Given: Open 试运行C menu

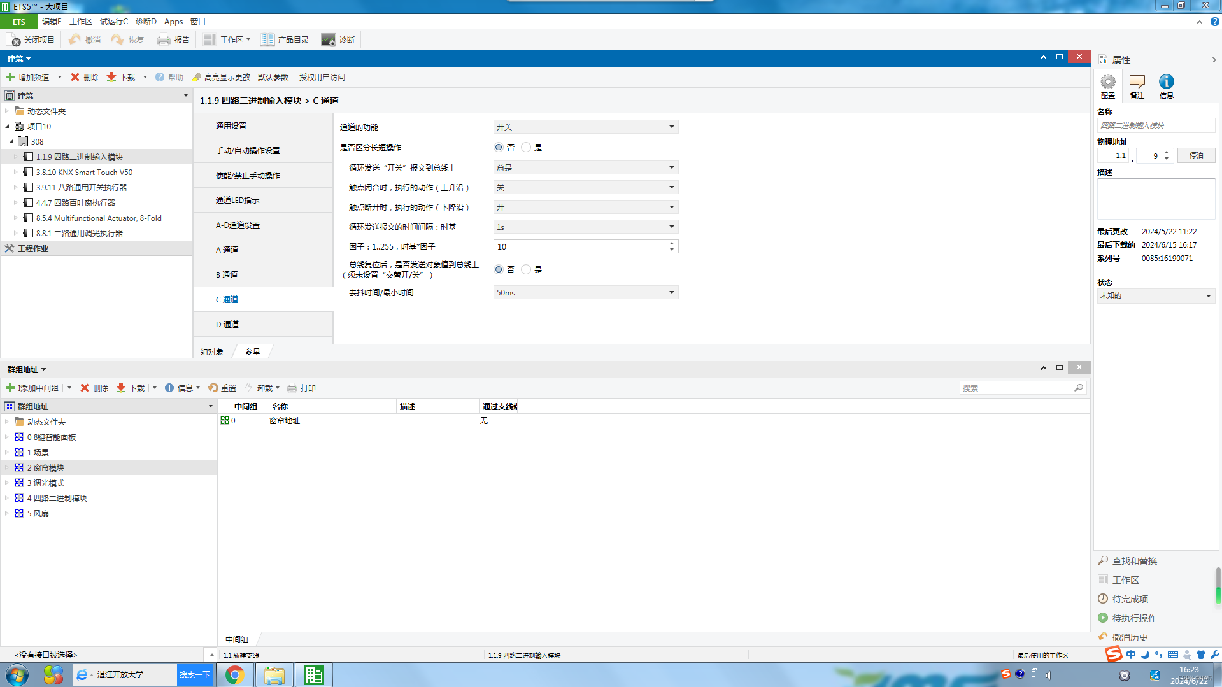Looking at the screenshot, I should coord(113,22).
